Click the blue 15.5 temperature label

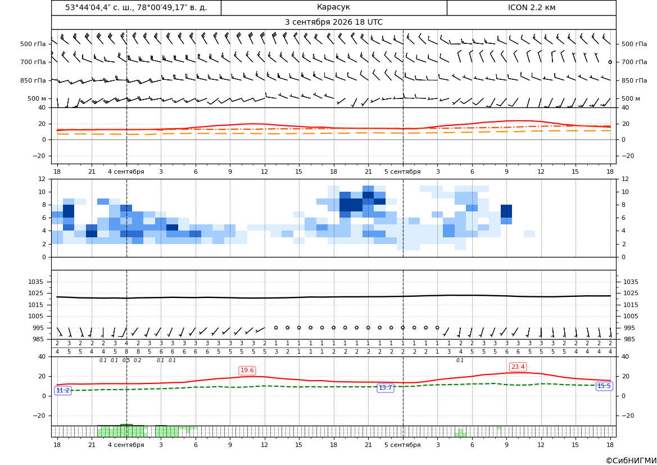click(604, 386)
